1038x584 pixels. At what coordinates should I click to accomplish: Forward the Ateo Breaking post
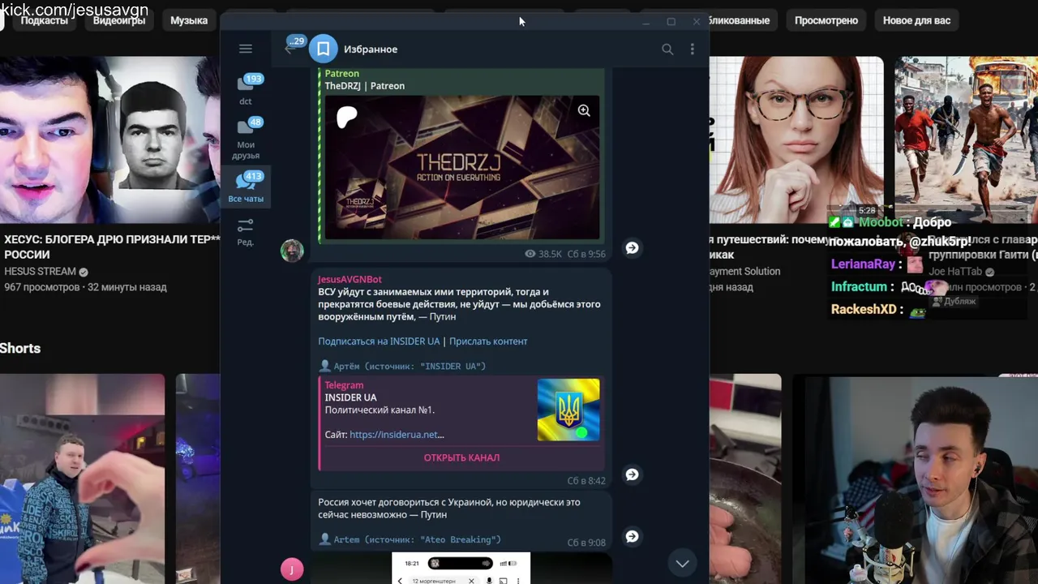coord(632,536)
